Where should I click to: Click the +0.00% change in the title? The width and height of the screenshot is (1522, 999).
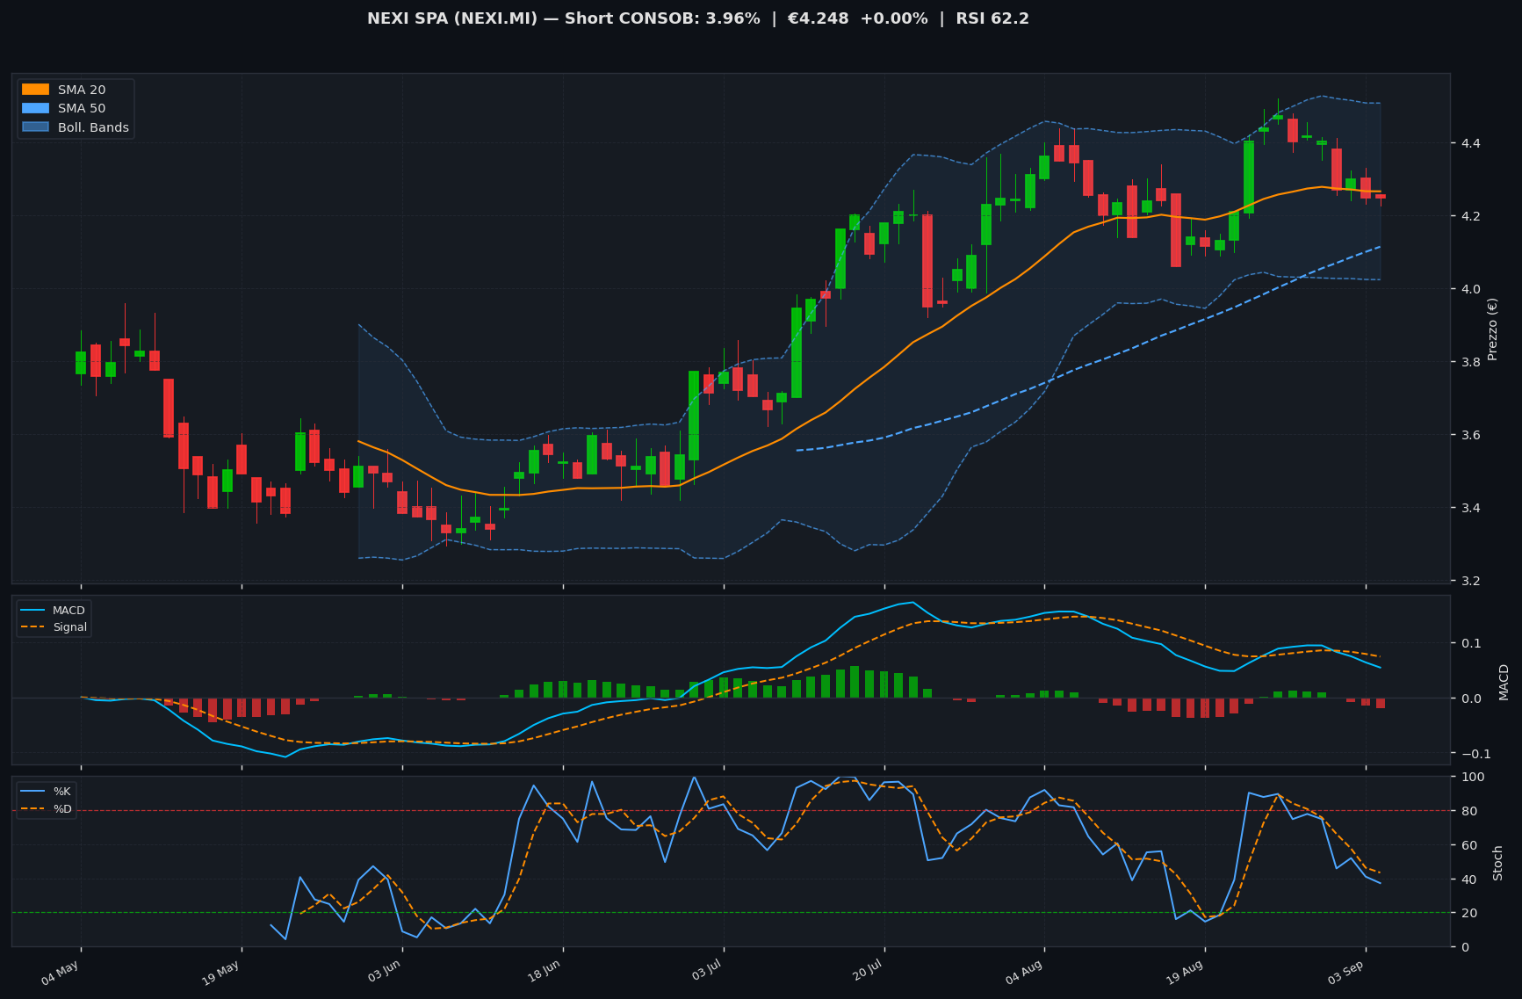894,18
